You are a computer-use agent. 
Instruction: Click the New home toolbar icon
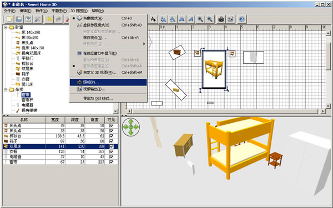[x=9, y=19]
